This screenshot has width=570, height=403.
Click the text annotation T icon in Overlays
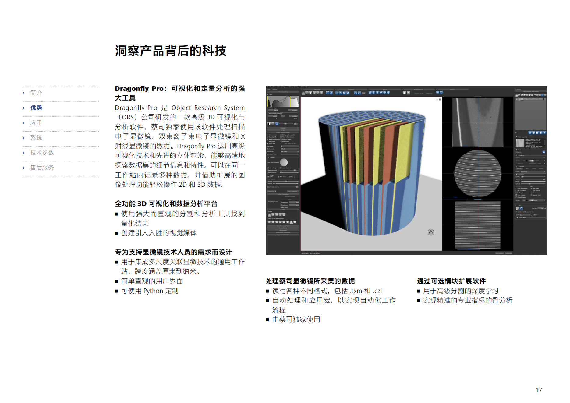pos(441,92)
